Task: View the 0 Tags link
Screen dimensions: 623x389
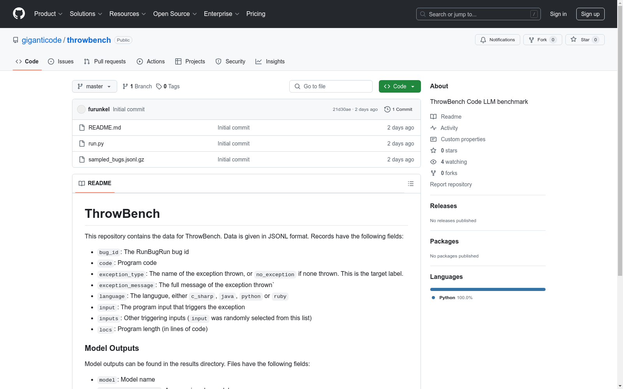Action: pyautogui.click(x=168, y=86)
